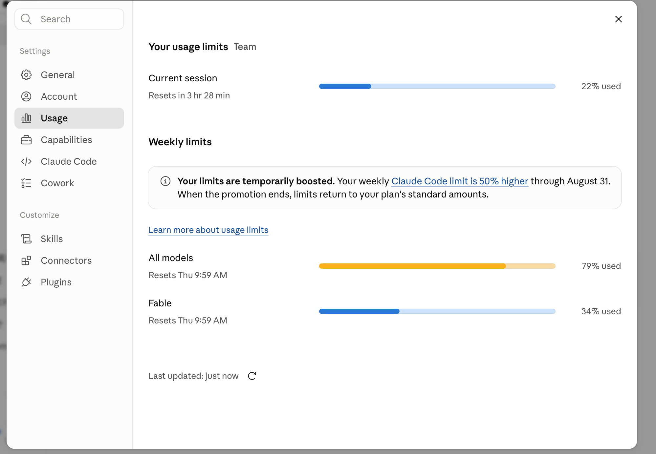Click the Skills scroll icon
656x454 pixels.
coord(26,239)
